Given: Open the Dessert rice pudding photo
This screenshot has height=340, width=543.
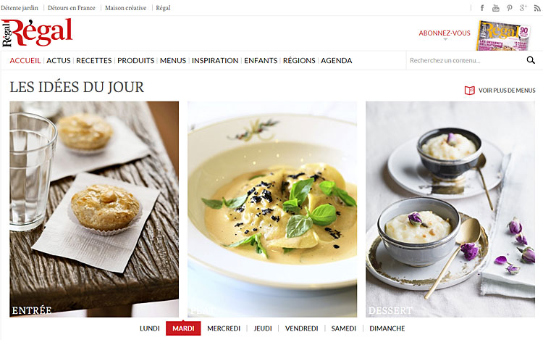Looking at the screenshot, I should [x=450, y=209].
